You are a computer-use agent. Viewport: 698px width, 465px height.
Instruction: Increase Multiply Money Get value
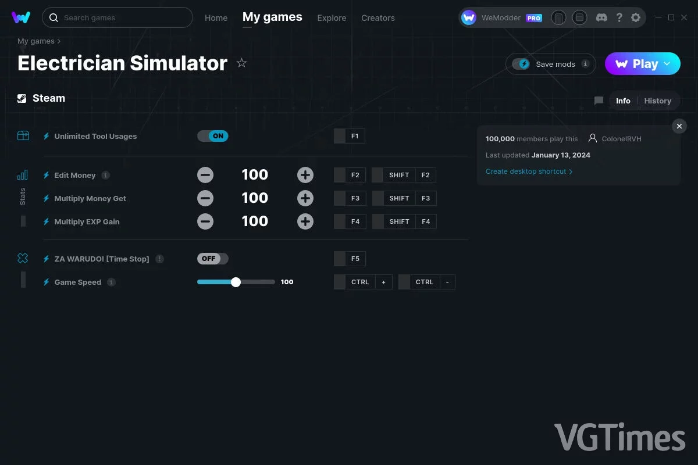(x=305, y=198)
